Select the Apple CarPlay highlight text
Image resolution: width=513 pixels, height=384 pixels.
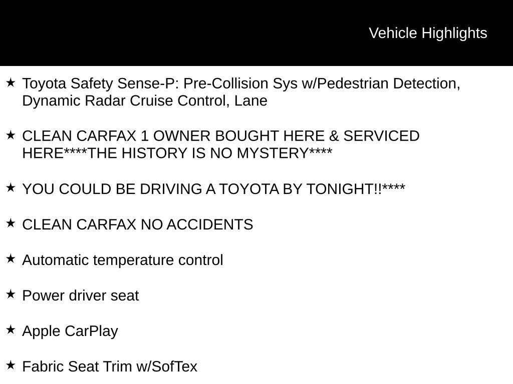[70, 331]
